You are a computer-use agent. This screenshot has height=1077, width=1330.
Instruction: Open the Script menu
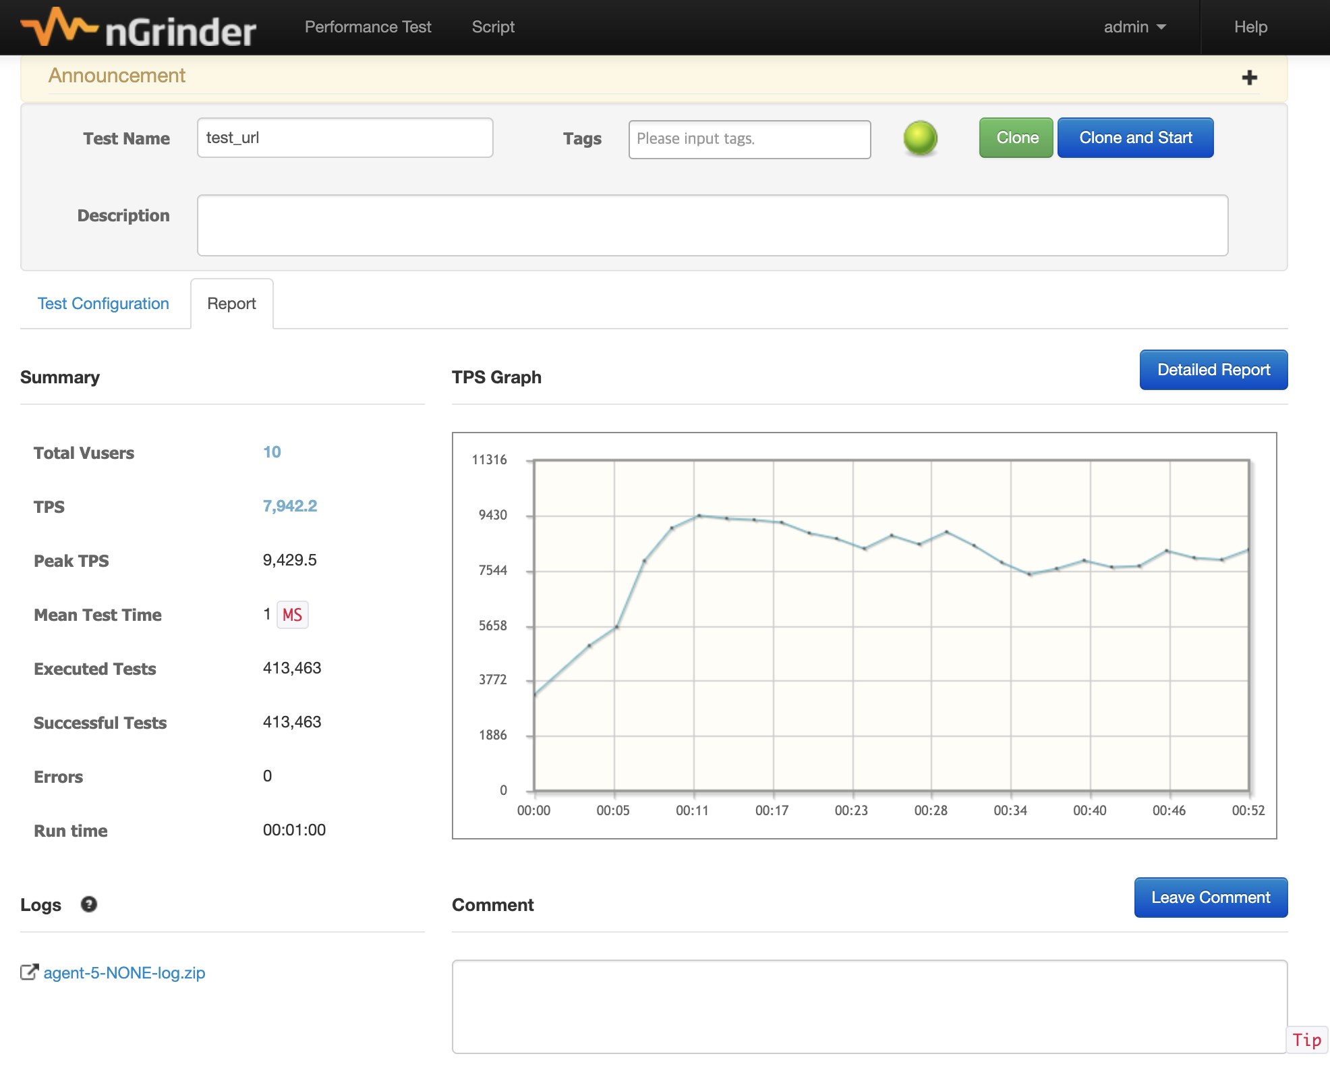[x=493, y=27]
